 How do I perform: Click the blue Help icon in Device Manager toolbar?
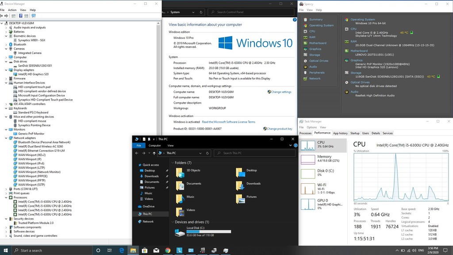(21, 16)
